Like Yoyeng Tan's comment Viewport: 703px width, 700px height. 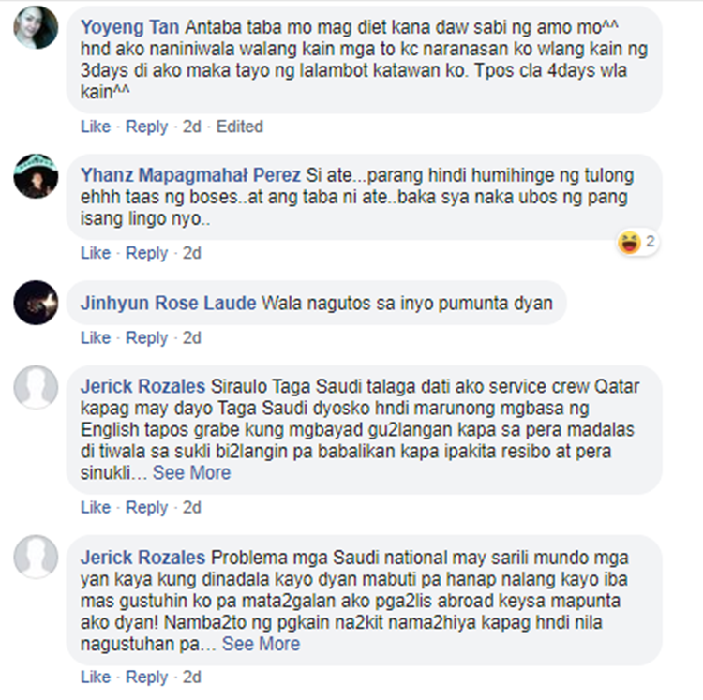click(96, 127)
